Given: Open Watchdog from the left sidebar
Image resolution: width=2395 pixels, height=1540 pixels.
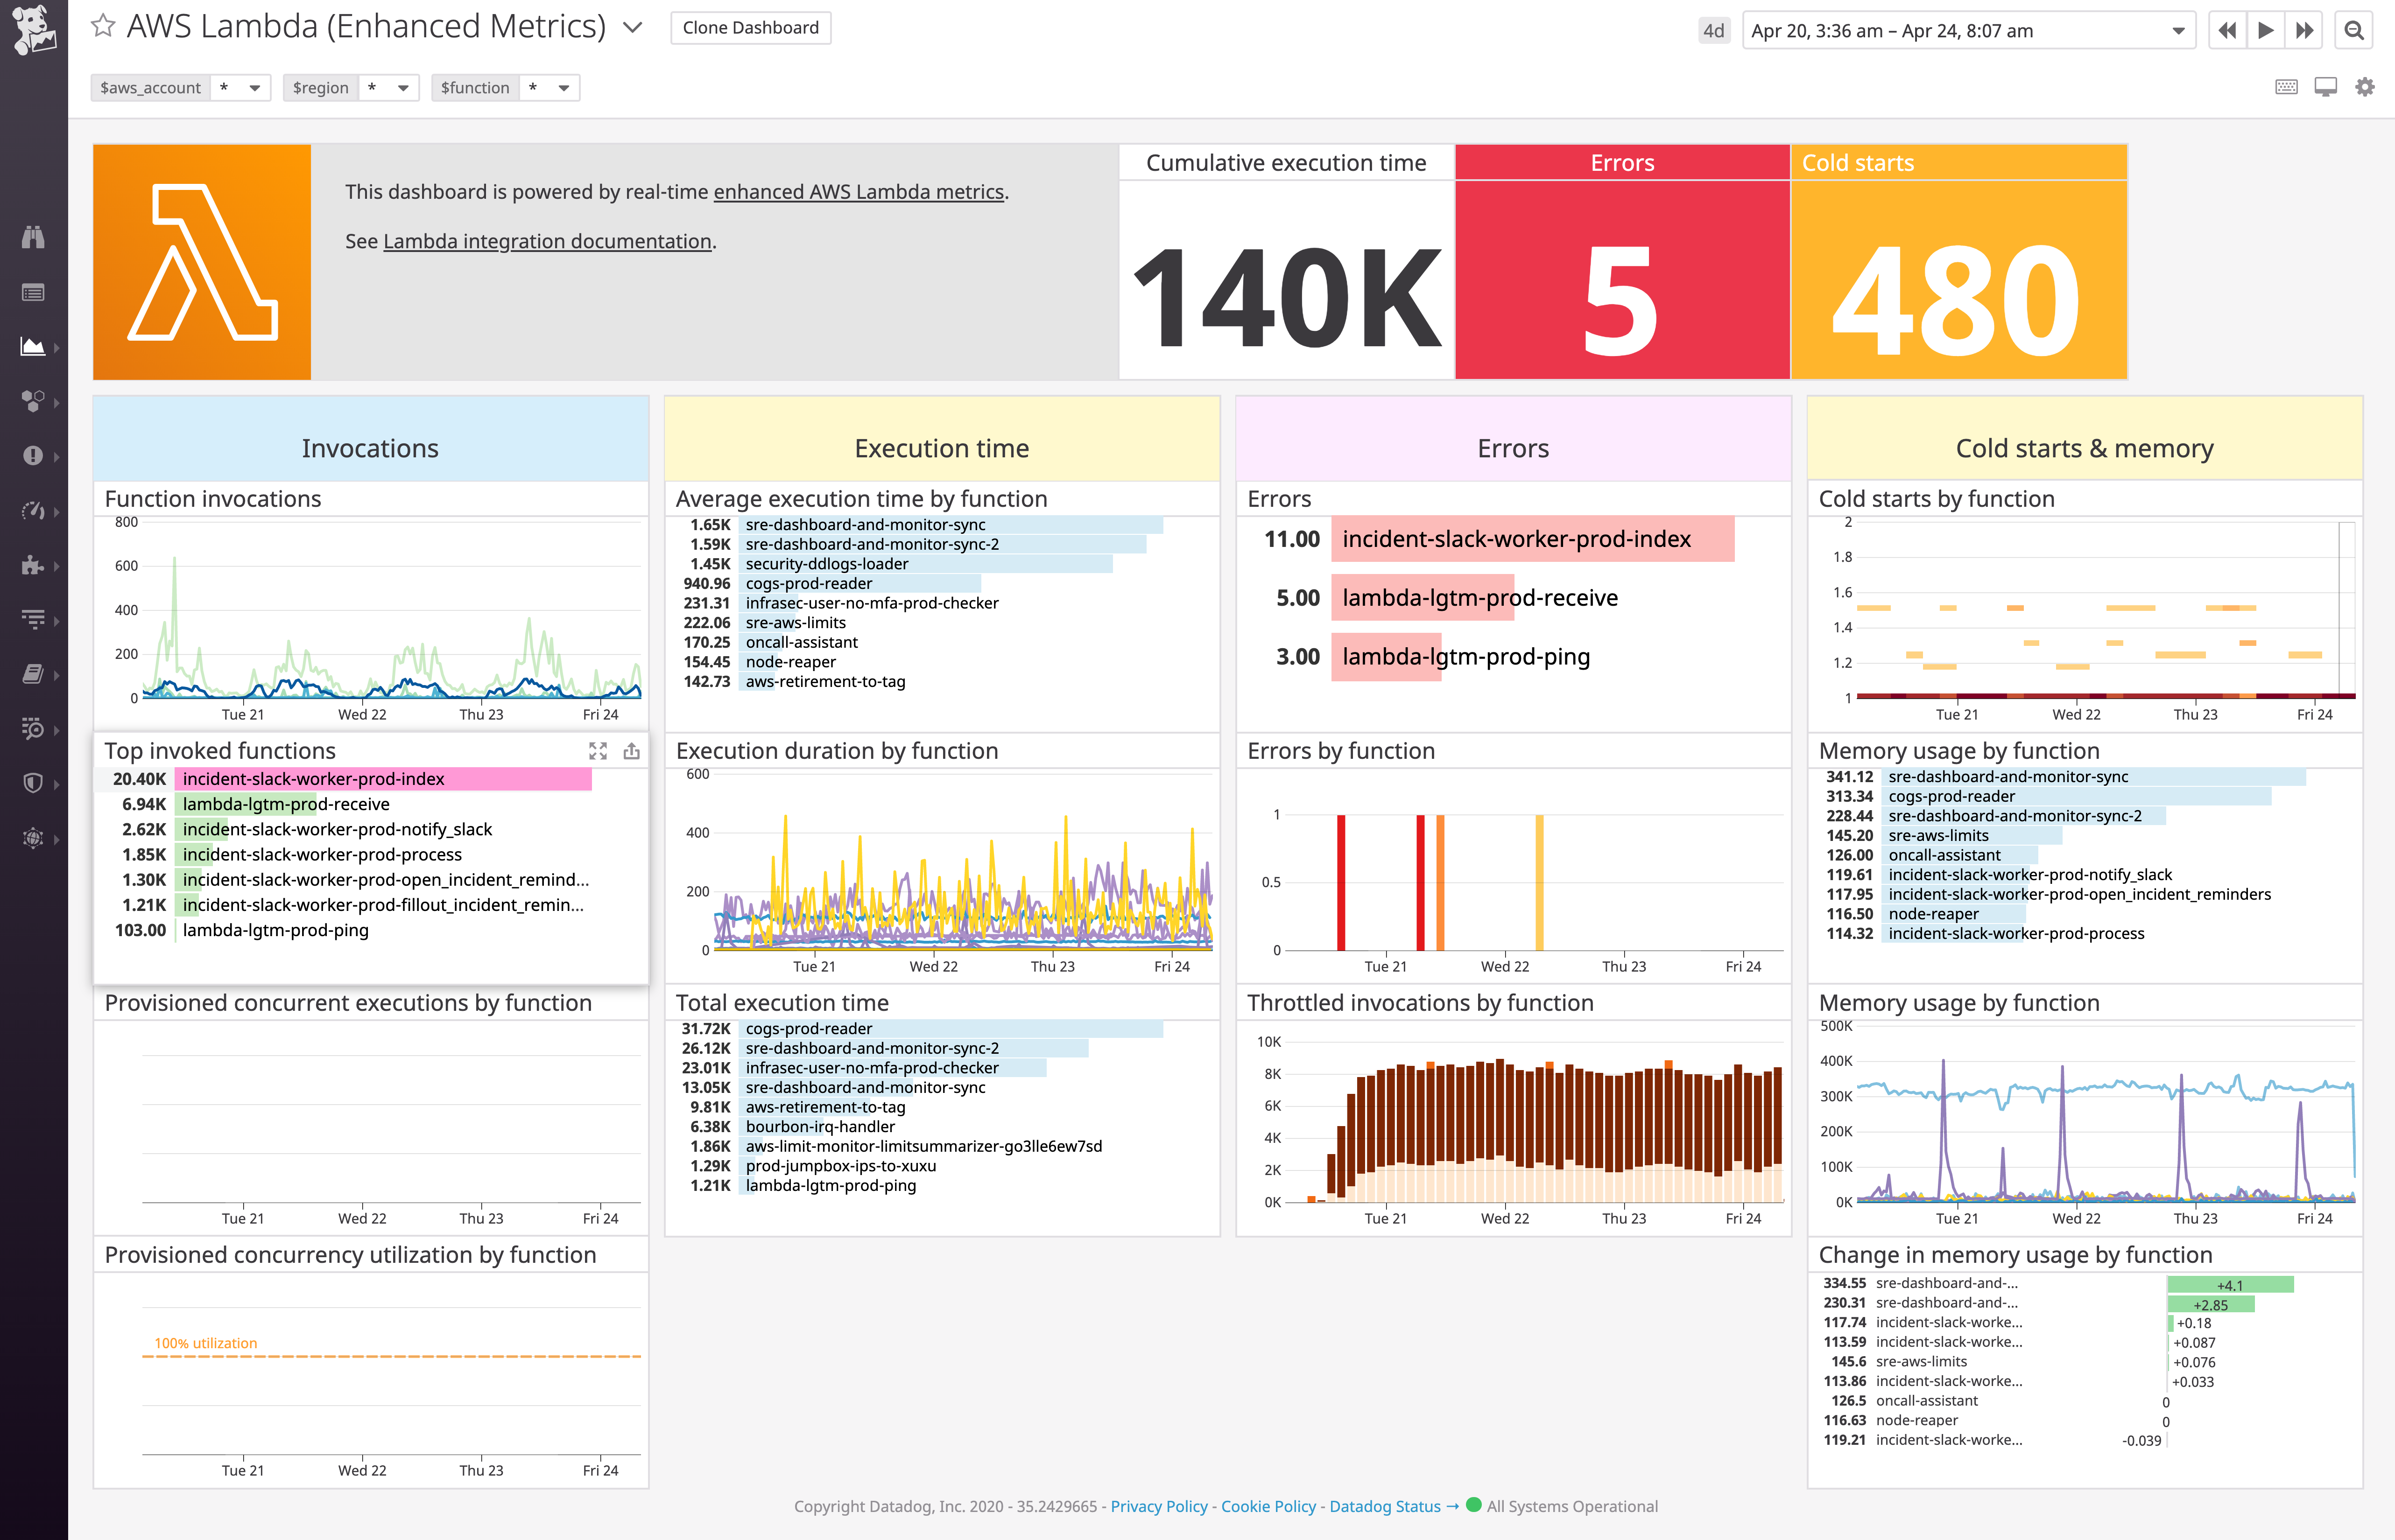Looking at the screenshot, I should click(x=34, y=237).
